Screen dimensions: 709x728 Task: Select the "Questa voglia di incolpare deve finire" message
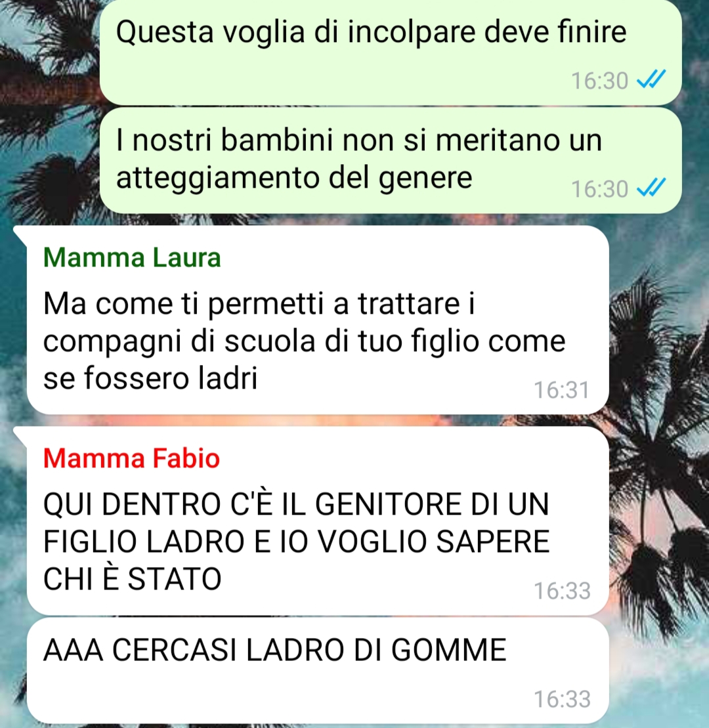(x=391, y=52)
